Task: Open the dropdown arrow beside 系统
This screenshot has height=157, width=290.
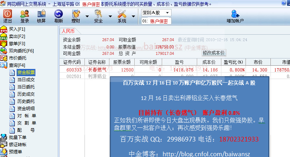Action: pos(134,16)
